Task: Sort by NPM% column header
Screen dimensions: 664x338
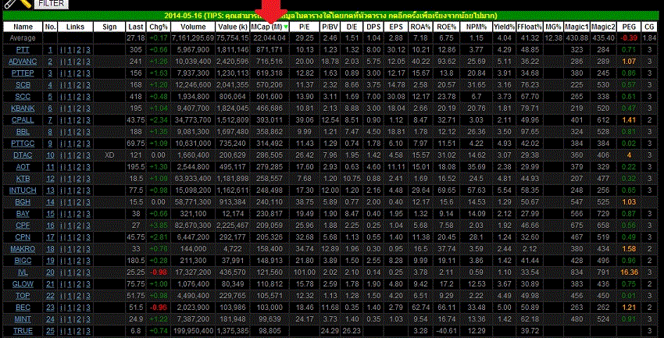Action: pos(476,27)
